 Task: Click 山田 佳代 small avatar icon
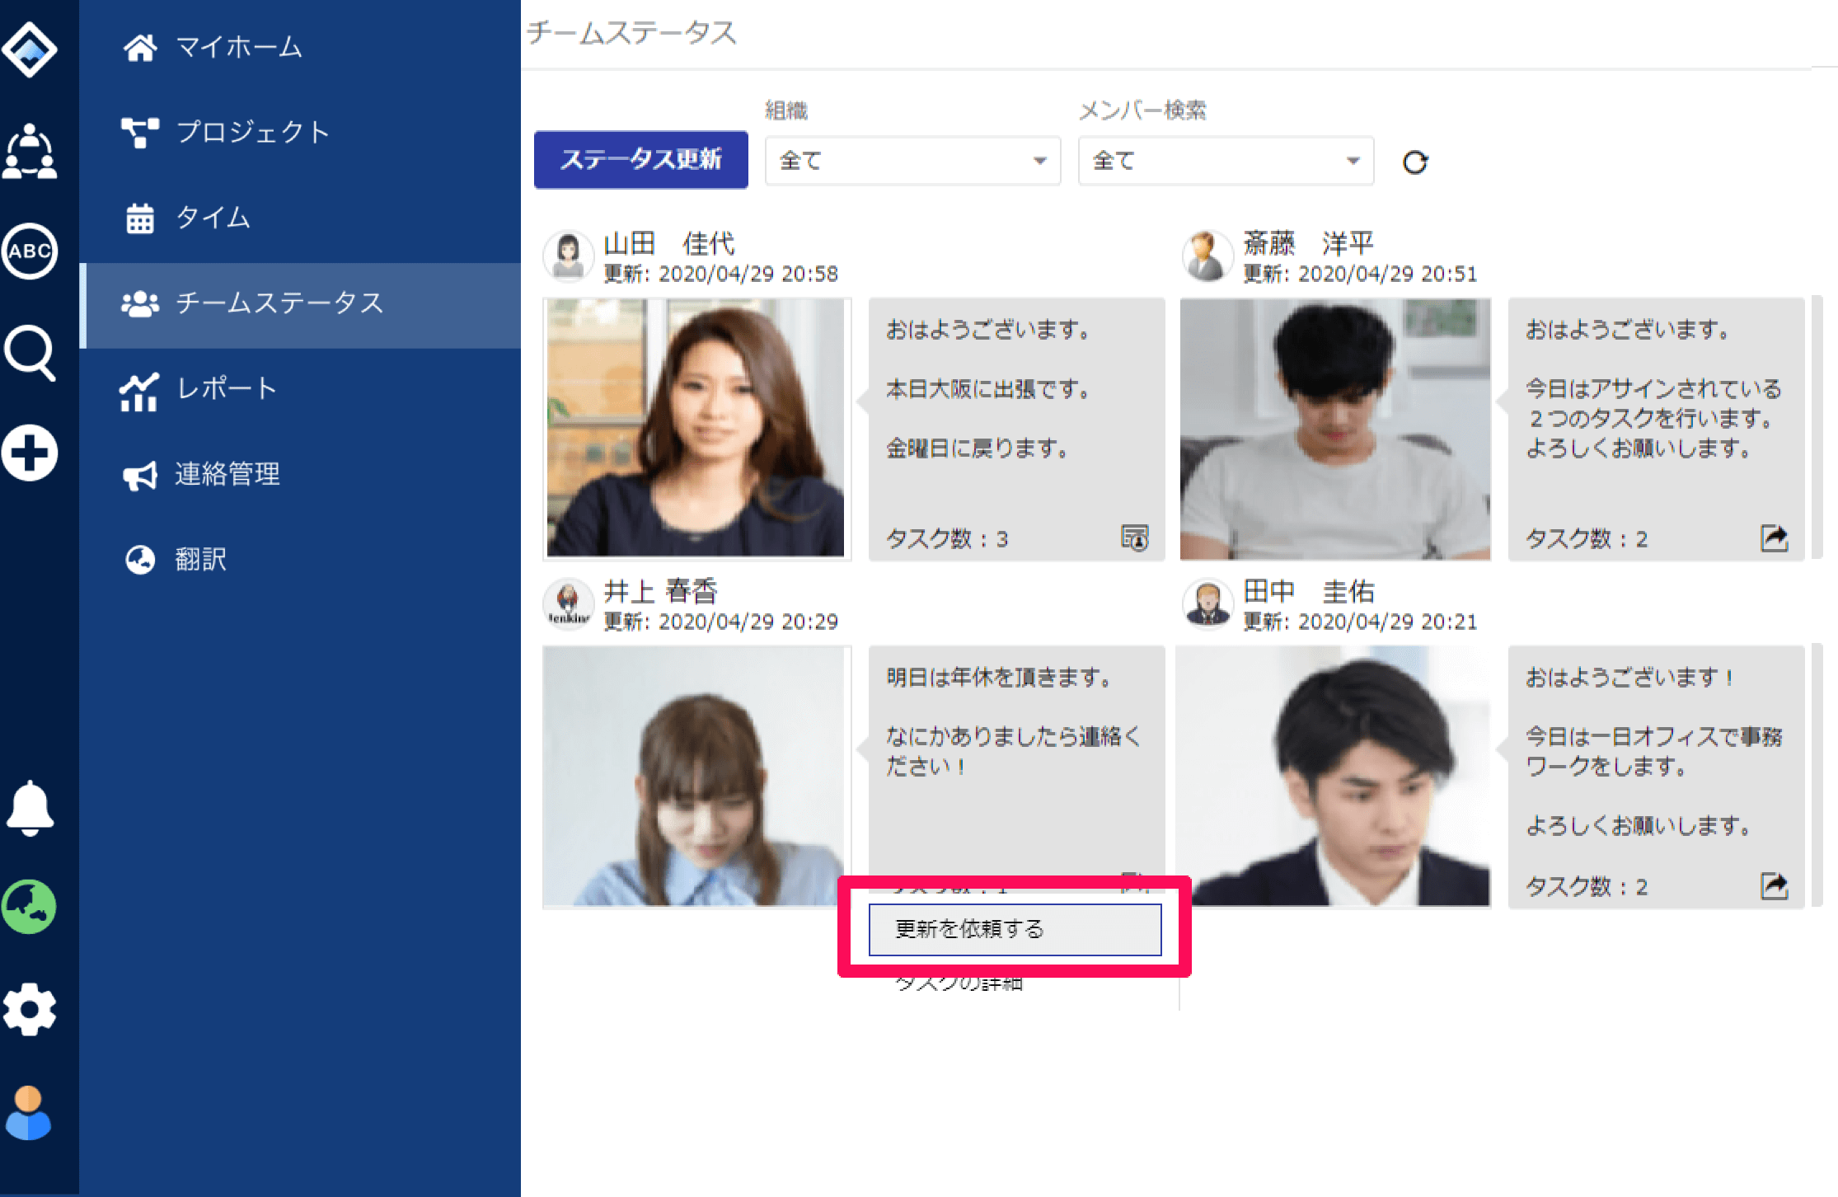pos(569,256)
